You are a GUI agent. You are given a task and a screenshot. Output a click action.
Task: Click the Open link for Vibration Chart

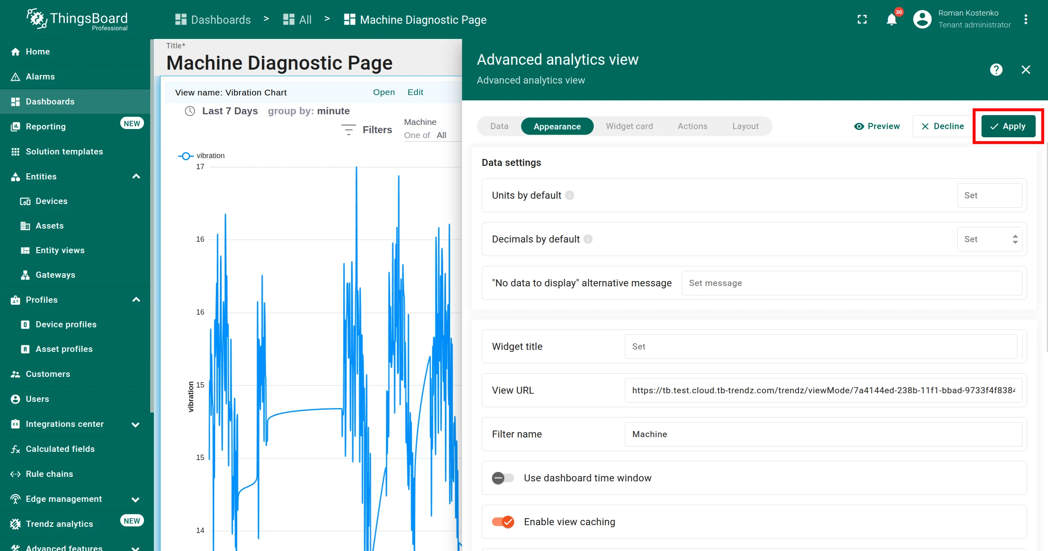[x=384, y=92]
